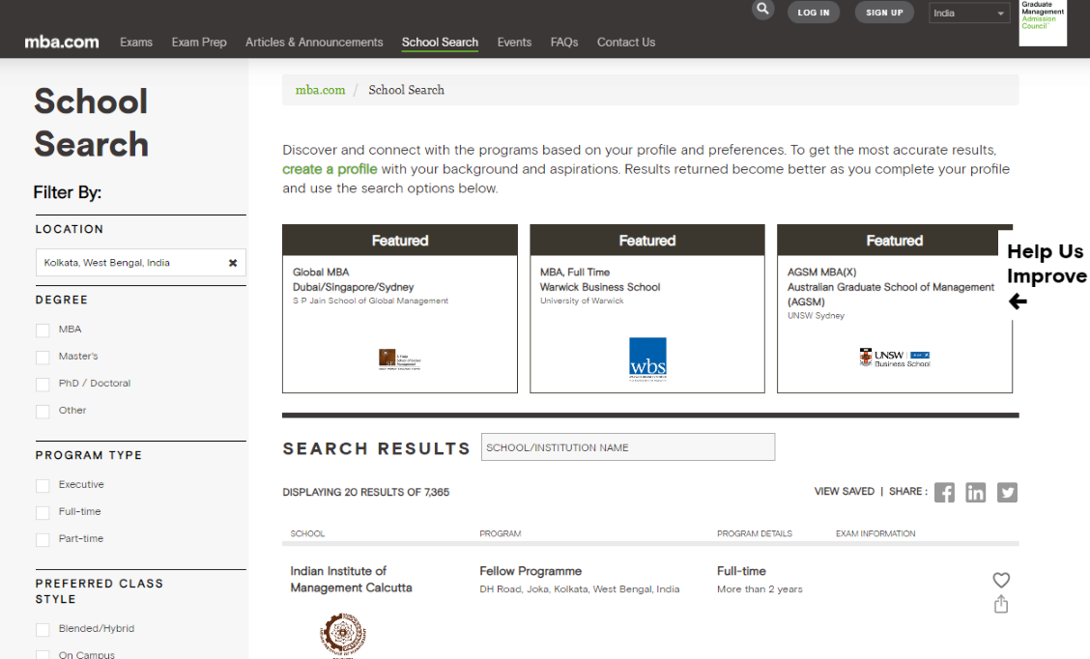Image resolution: width=1090 pixels, height=659 pixels.
Task: Enable the Other degree checkbox
Action: (43, 412)
